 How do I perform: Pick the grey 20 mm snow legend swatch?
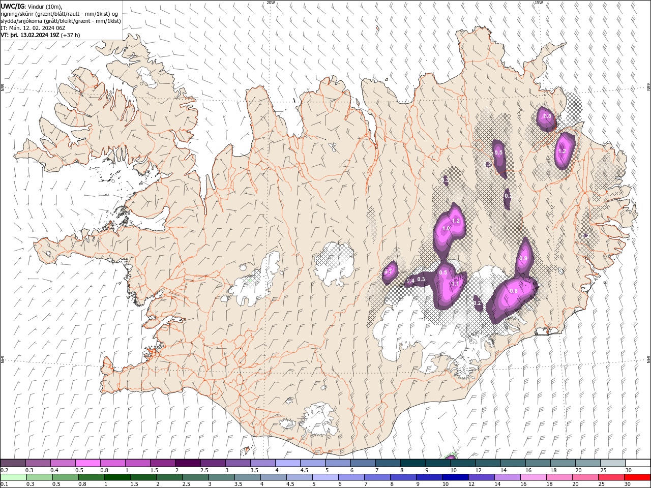(x=588, y=463)
